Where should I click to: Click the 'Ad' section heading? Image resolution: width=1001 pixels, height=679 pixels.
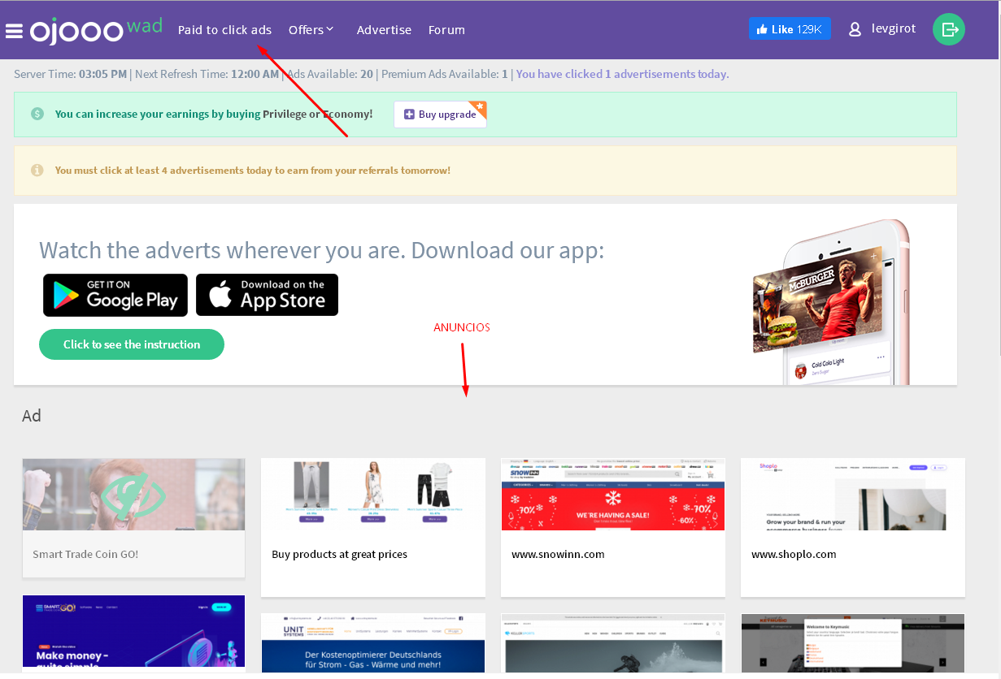point(32,416)
